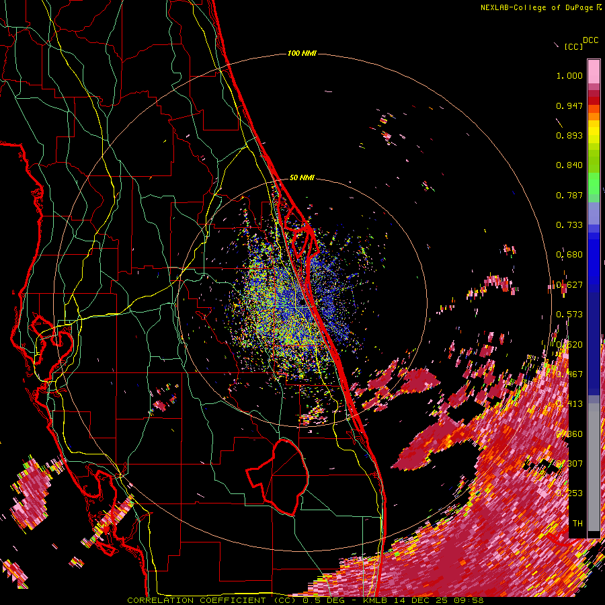605x605 pixels.
Task: Click the 0.893 scale value
Action: pyautogui.click(x=569, y=135)
